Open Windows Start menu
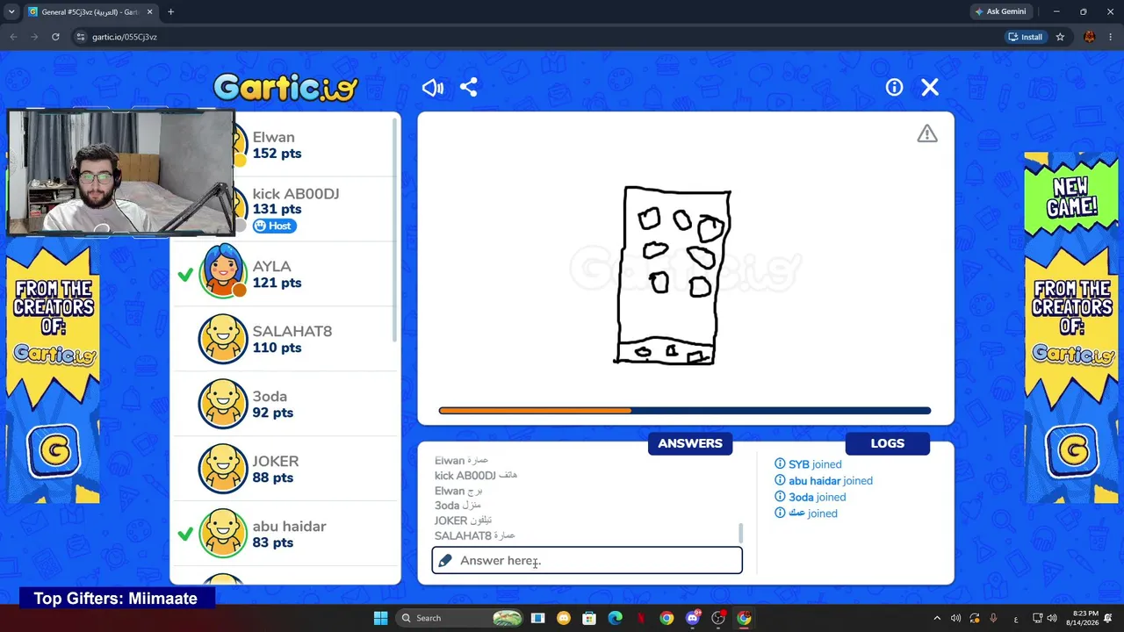 pos(380,618)
